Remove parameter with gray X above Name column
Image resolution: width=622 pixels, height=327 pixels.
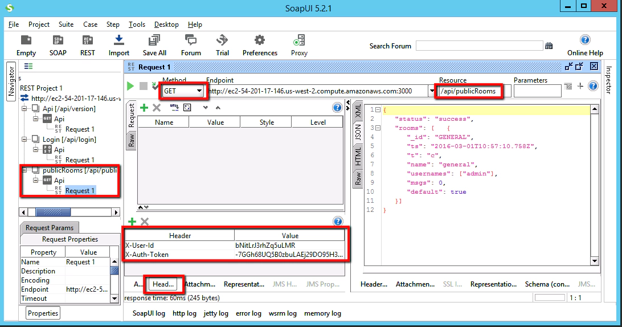pos(157,108)
